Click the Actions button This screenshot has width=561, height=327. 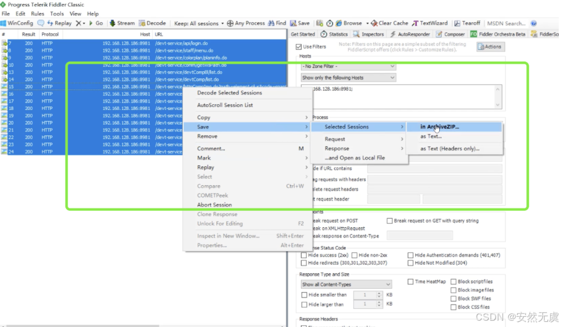[x=490, y=47]
